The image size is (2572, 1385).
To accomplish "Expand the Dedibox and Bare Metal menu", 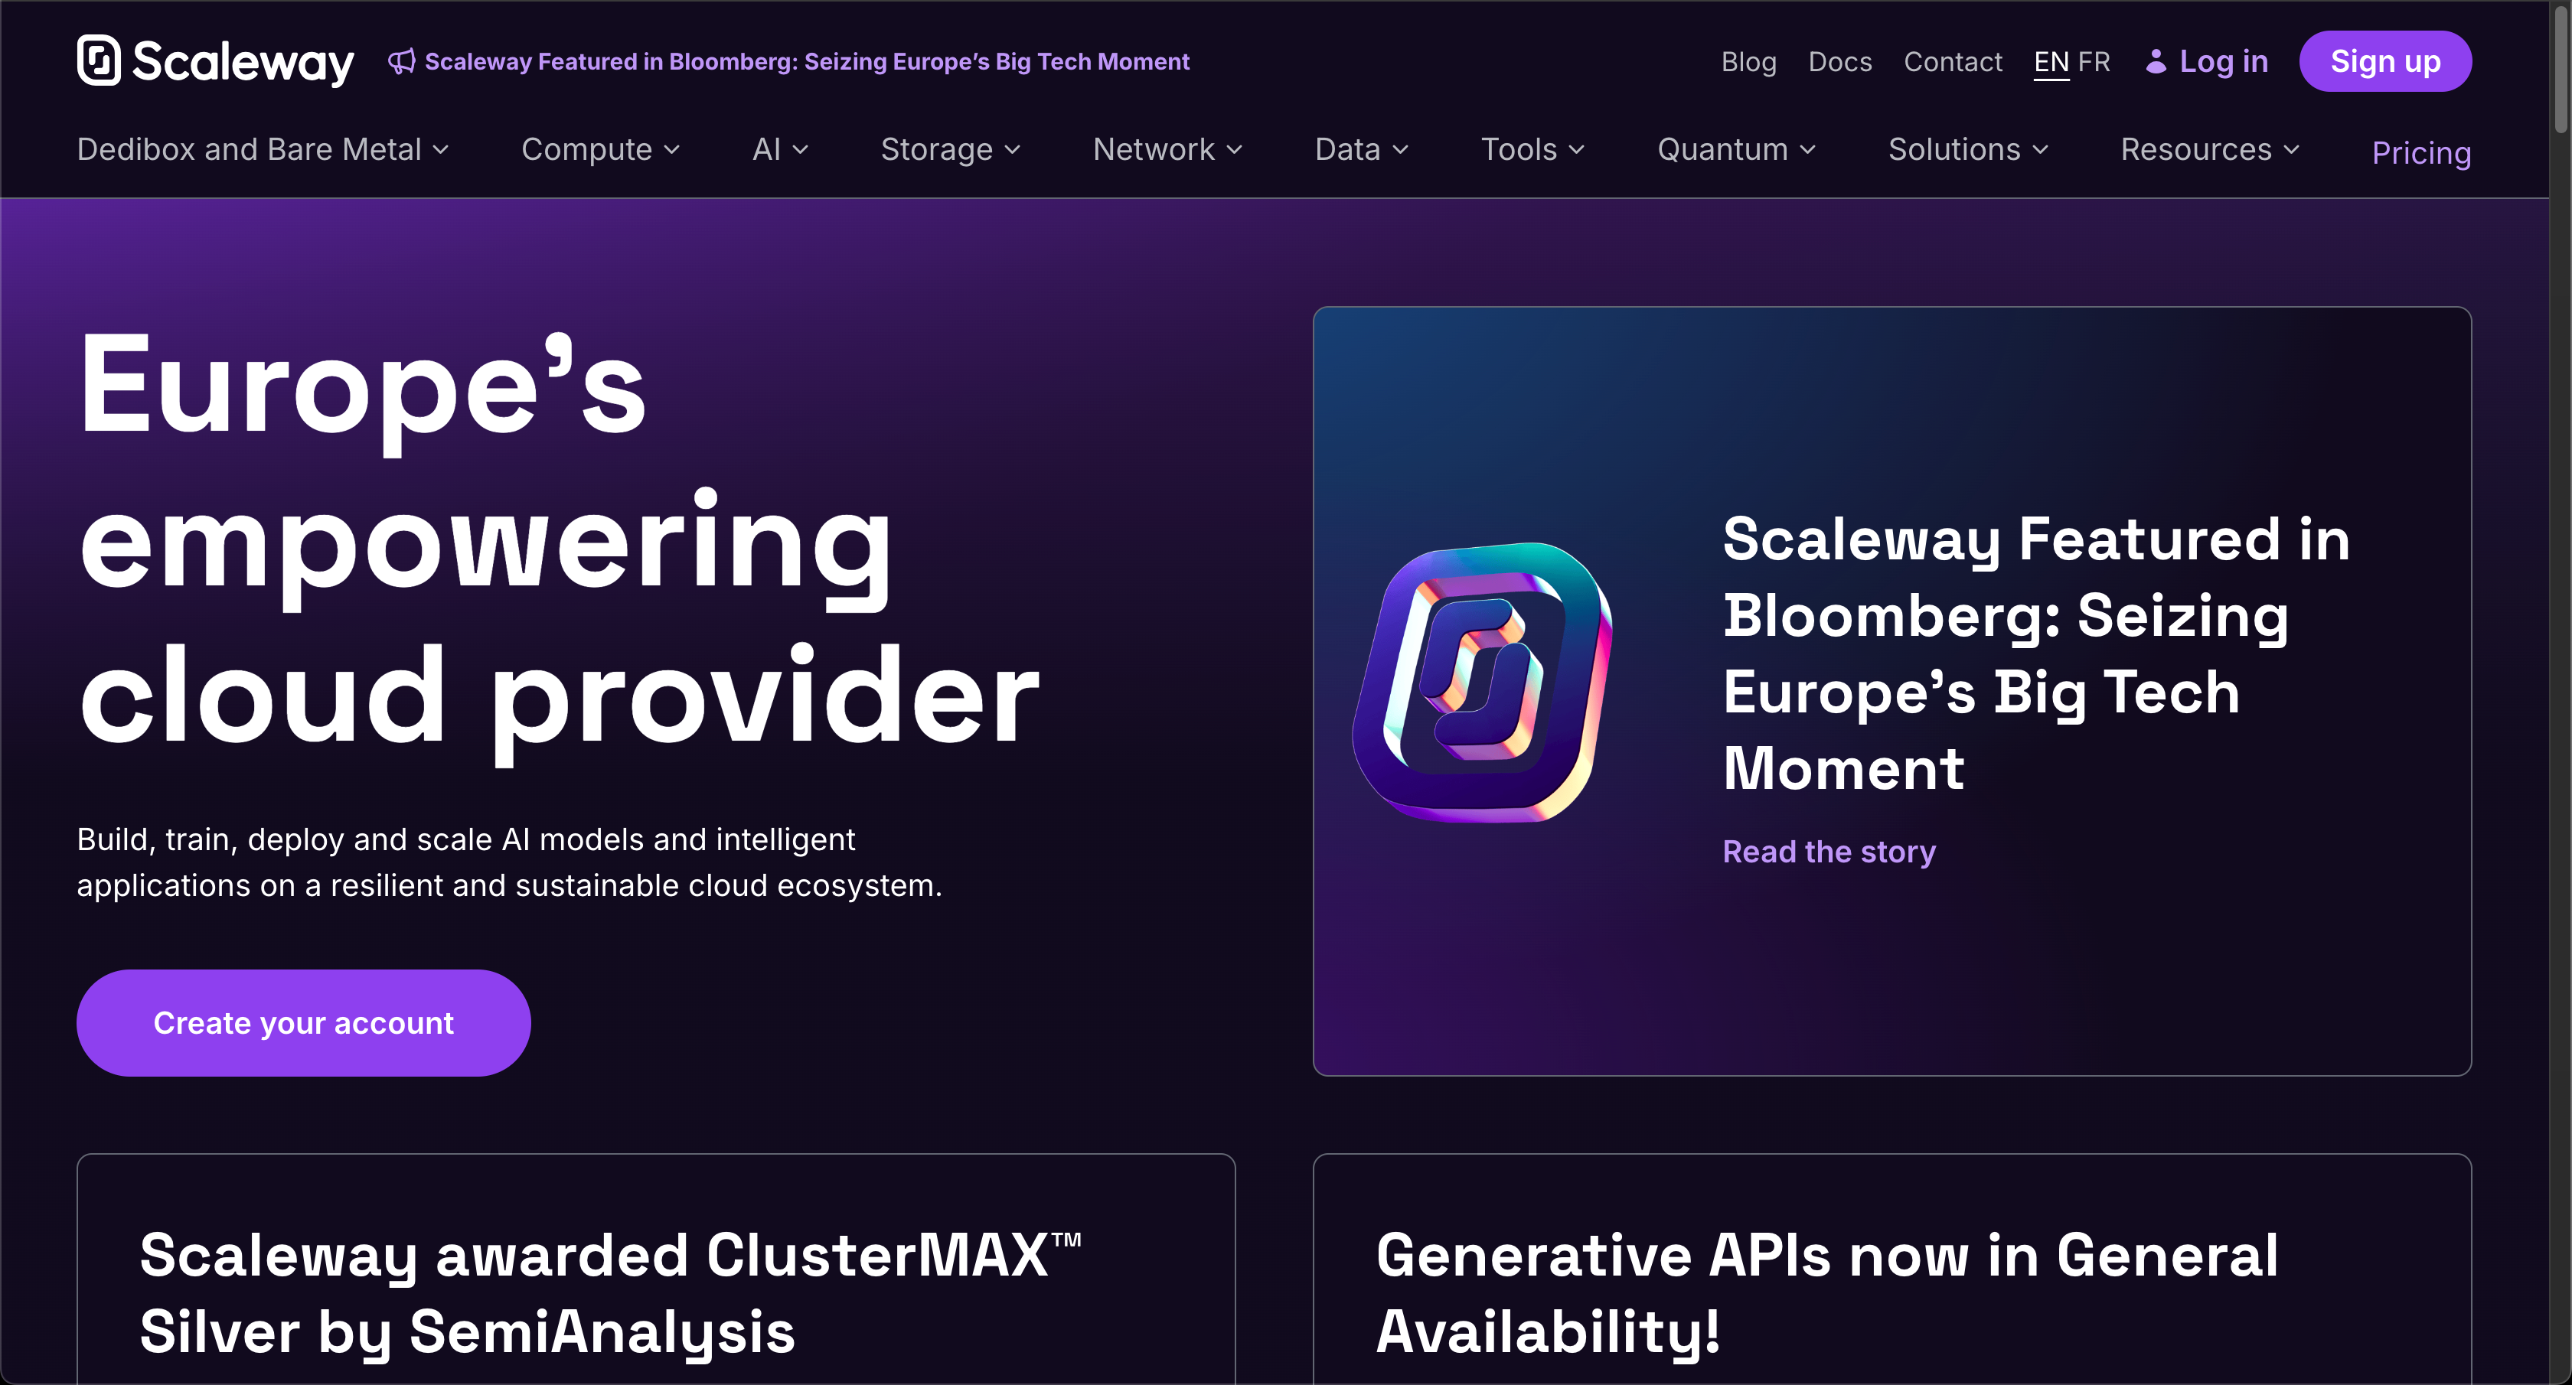I will tap(263, 150).
